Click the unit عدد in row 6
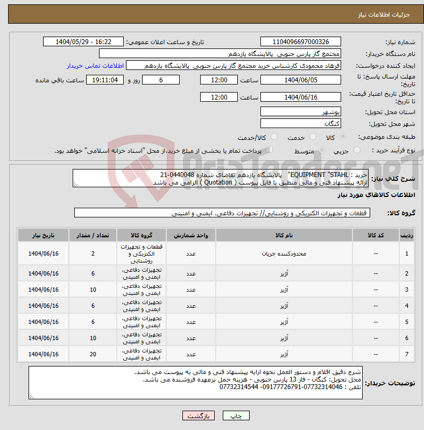The image size is (424, 430). (191, 339)
